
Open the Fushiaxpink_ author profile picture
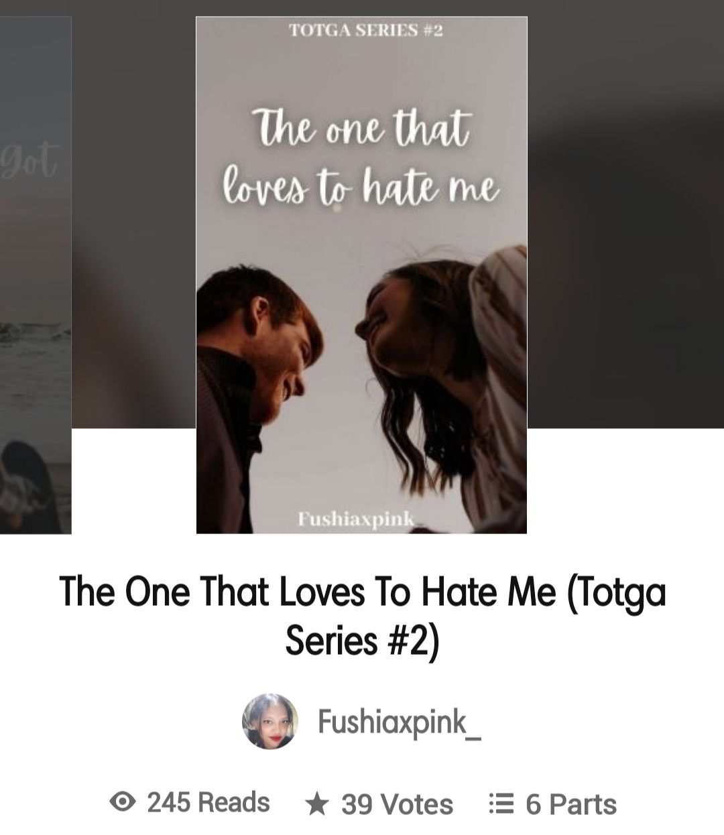(x=270, y=721)
